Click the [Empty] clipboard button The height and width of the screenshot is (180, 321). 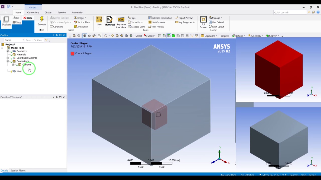224,36
